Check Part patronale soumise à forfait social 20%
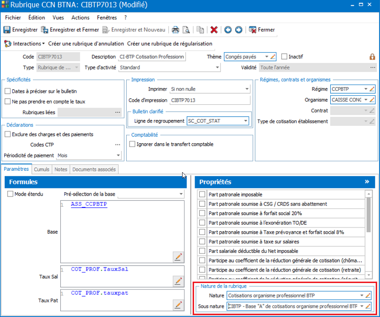Viewport: 380px width, 317px height. (x=202, y=213)
